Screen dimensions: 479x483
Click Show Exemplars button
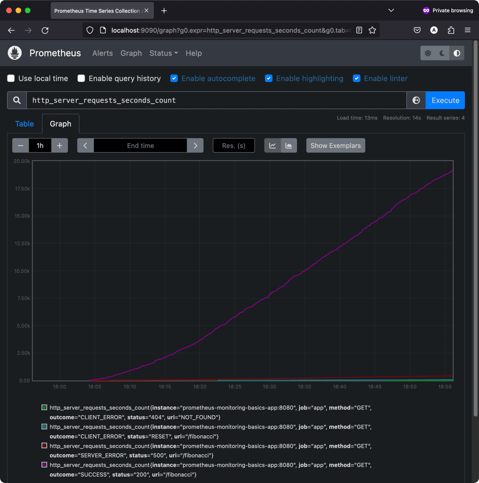[x=335, y=146]
